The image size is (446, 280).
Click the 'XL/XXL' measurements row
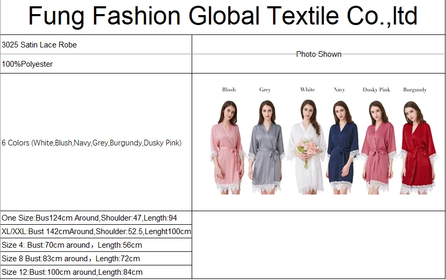click(96, 231)
